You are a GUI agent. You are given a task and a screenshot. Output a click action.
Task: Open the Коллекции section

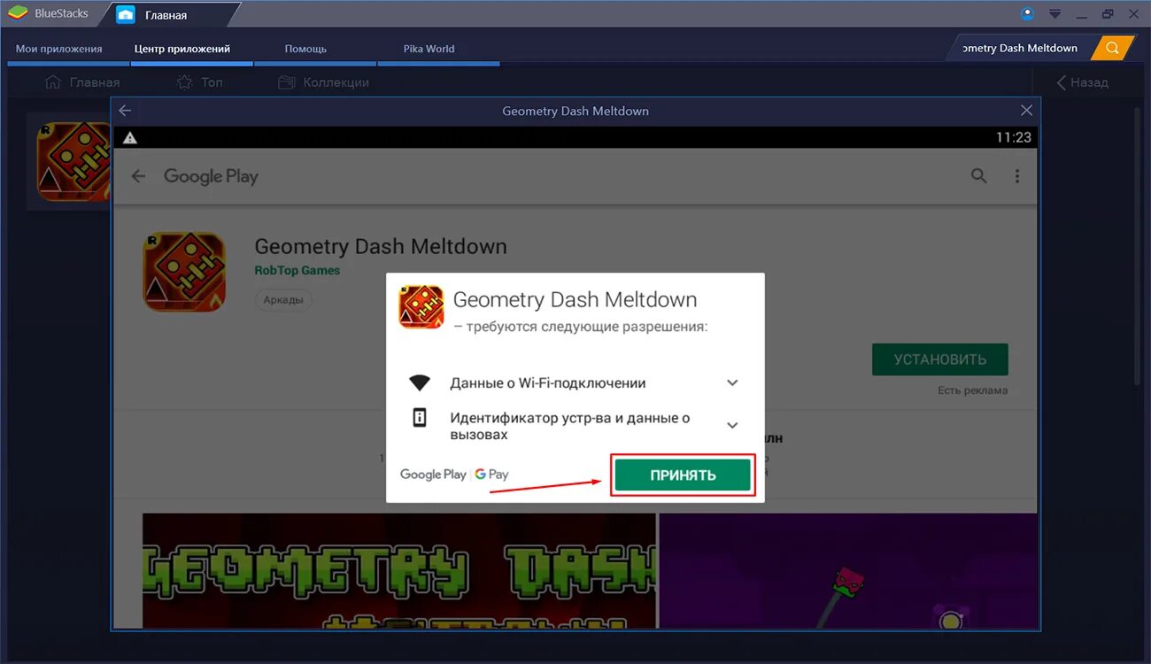point(323,82)
